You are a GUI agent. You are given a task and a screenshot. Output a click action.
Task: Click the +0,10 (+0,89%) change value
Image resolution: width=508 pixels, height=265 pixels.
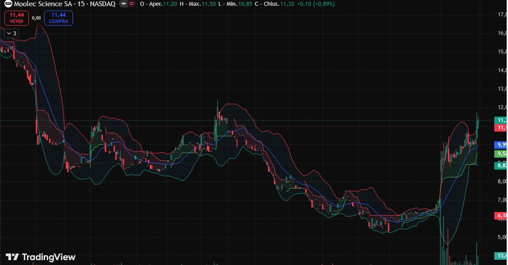click(x=316, y=4)
